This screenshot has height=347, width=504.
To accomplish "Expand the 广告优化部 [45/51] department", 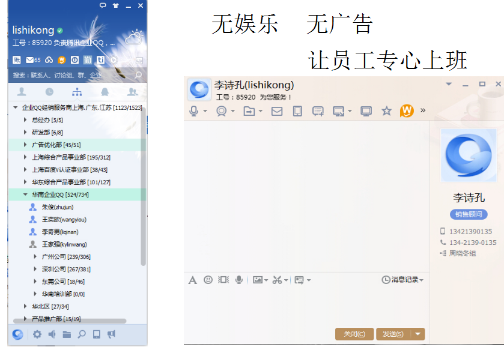I will (x=25, y=145).
